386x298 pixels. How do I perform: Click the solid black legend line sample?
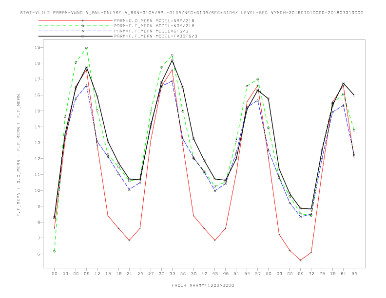click(76, 36)
